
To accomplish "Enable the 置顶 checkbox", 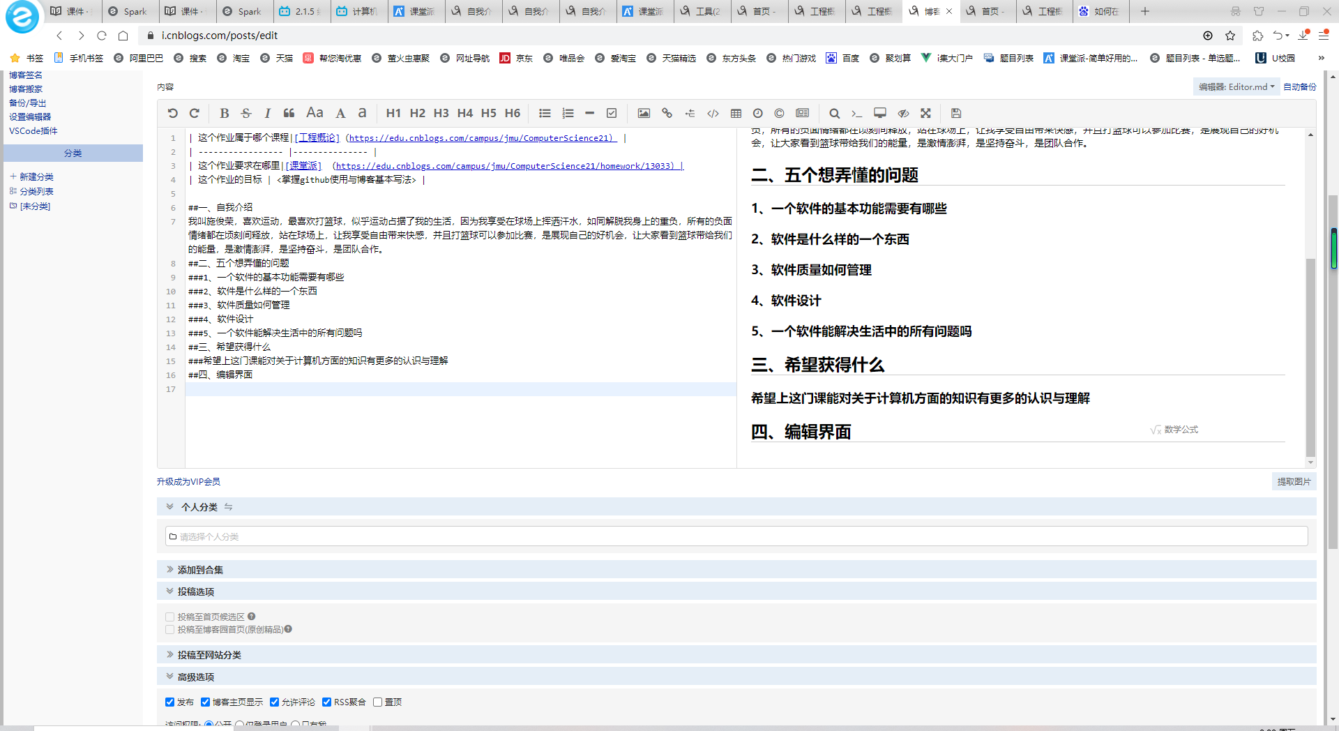I will (377, 702).
